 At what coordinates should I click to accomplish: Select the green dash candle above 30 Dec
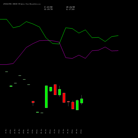(x=29, y=84)
